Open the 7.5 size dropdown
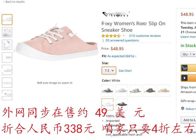The width and height of the screenshot is (196, 138). click(x=109, y=71)
